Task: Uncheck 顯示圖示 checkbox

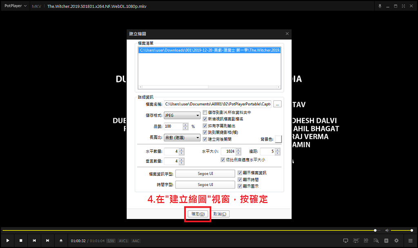Action: click(x=240, y=186)
